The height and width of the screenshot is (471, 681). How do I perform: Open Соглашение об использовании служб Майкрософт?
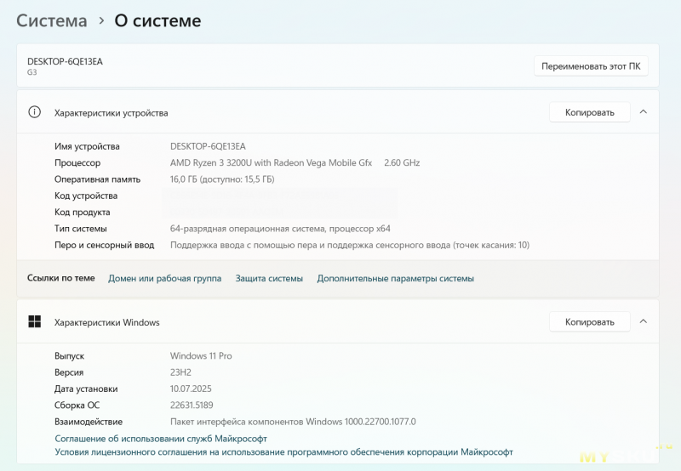pyautogui.click(x=161, y=439)
